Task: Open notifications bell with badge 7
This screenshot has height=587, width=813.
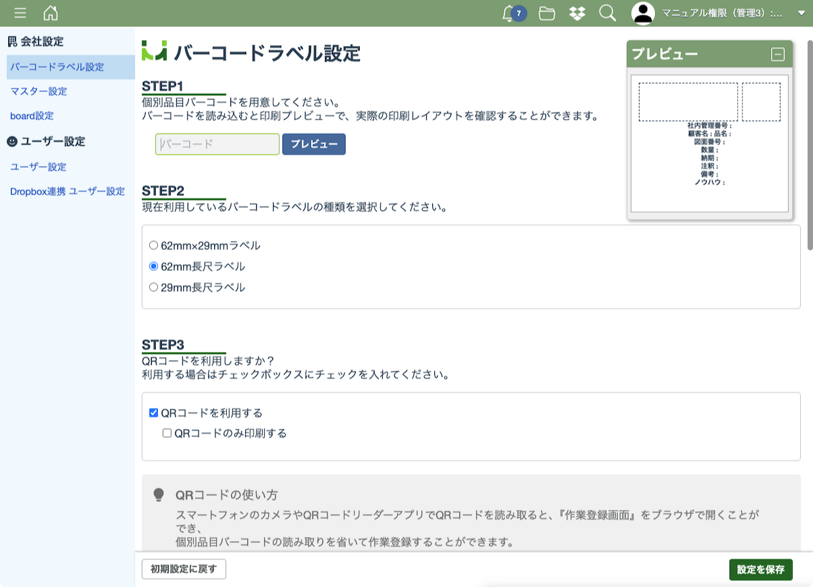Action: coord(509,14)
